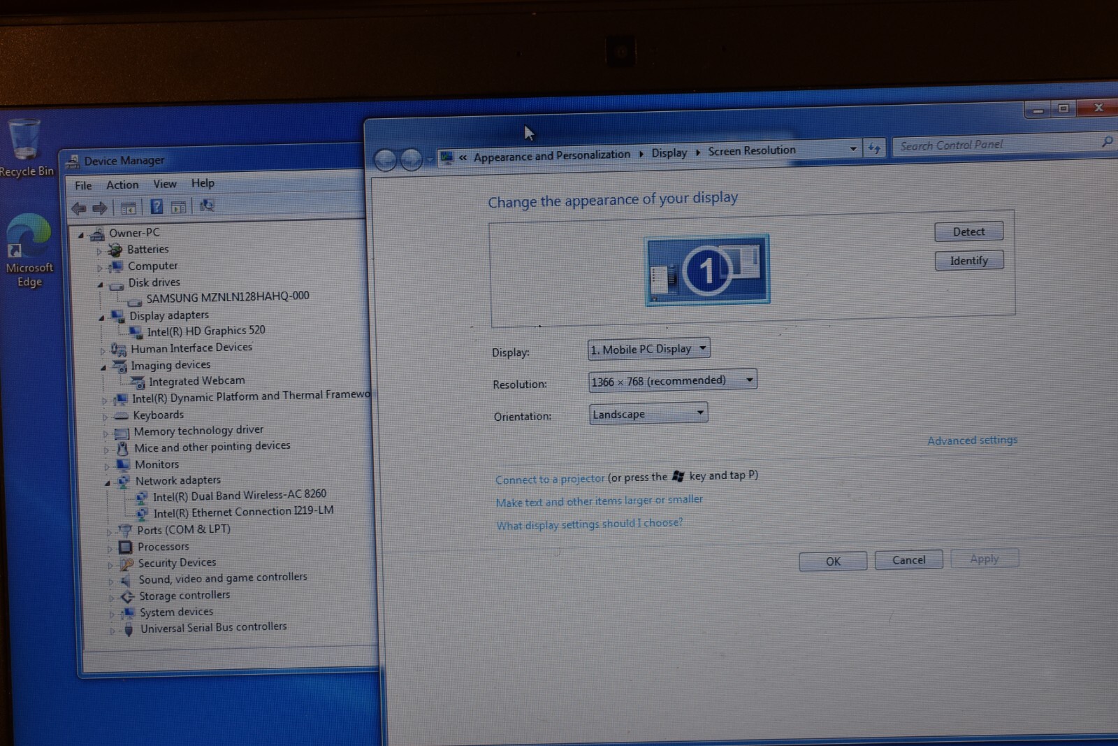The width and height of the screenshot is (1118, 746).
Task: Select Intel(R) Dynamic Platform and Thermal Framework
Action: (x=251, y=396)
